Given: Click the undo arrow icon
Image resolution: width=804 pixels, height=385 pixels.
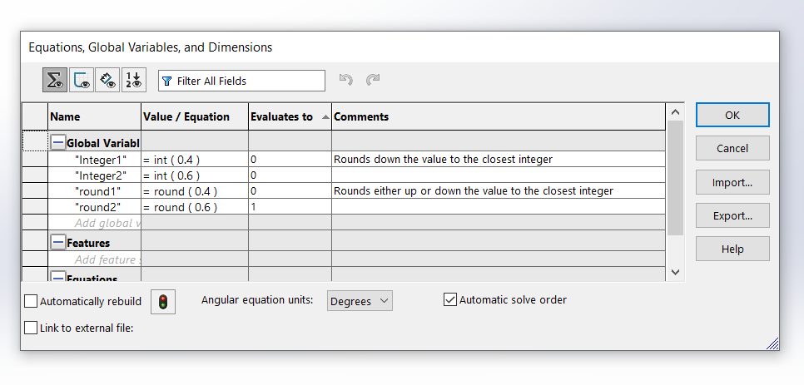Looking at the screenshot, I should click(x=346, y=80).
